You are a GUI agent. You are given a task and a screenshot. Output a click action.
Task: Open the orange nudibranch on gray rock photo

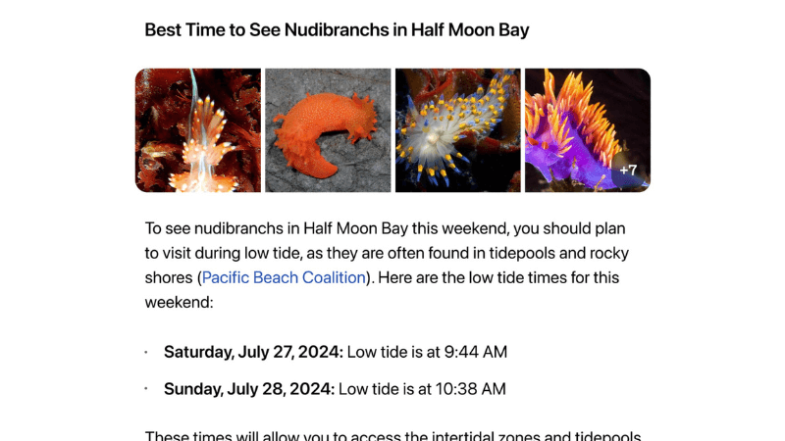click(328, 130)
